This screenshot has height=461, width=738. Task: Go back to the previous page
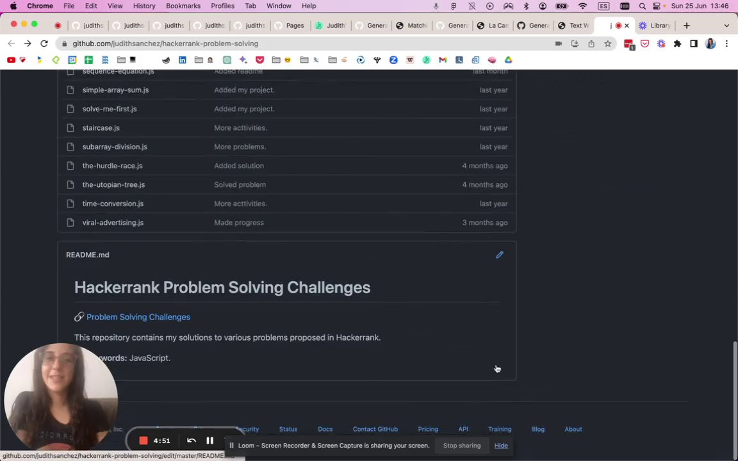point(12,44)
